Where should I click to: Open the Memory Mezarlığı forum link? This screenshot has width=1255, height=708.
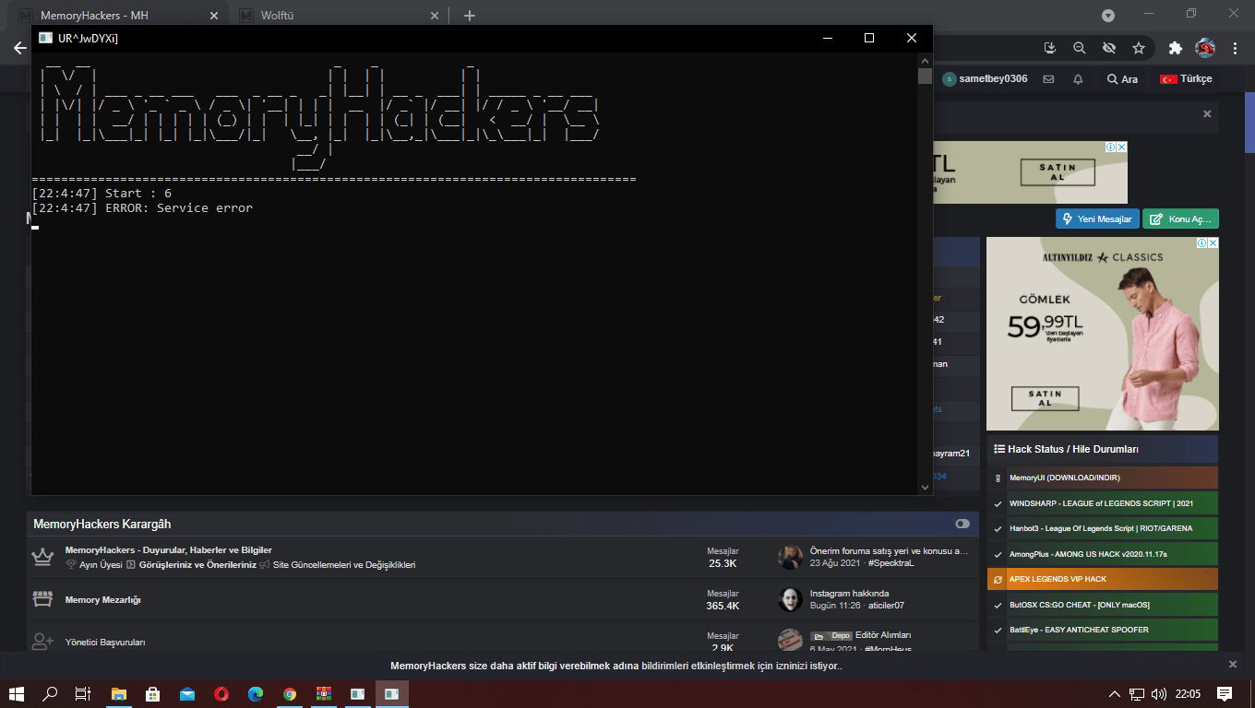[x=102, y=600]
